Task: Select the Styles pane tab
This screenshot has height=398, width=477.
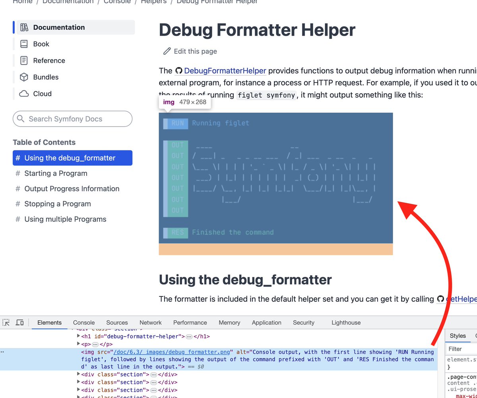Action: point(458,336)
